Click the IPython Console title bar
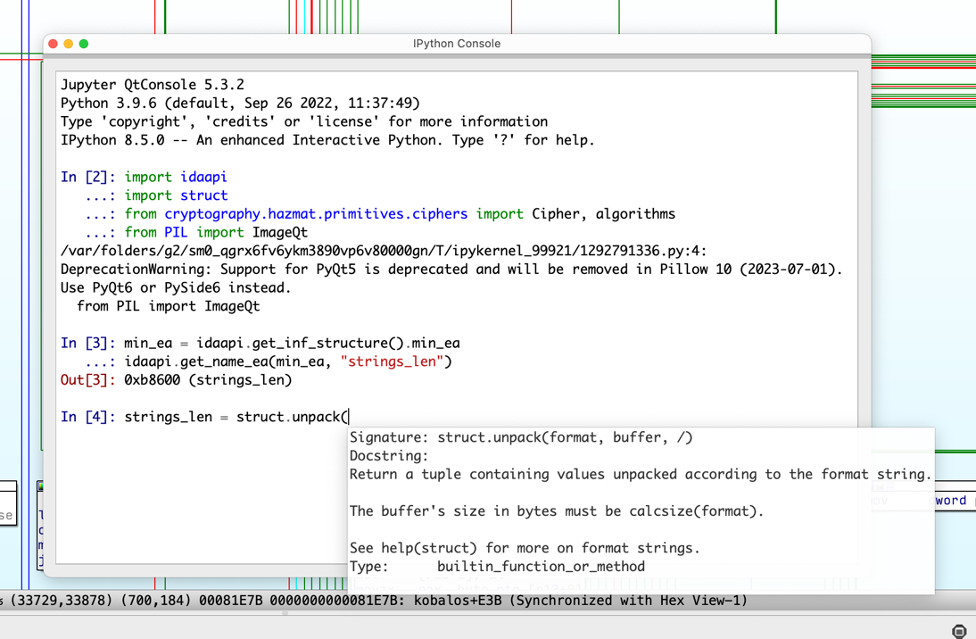 457,43
